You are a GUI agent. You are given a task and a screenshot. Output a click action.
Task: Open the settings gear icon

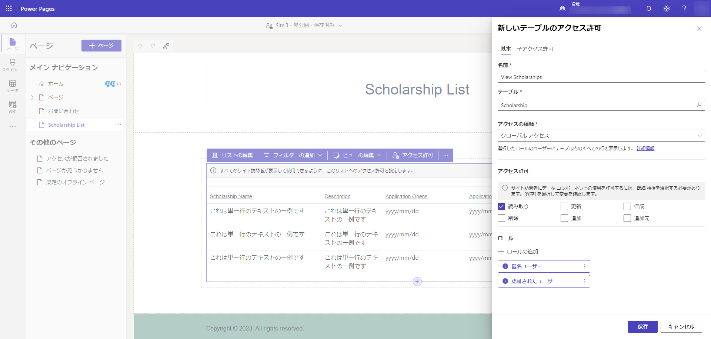(x=667, y=9)
